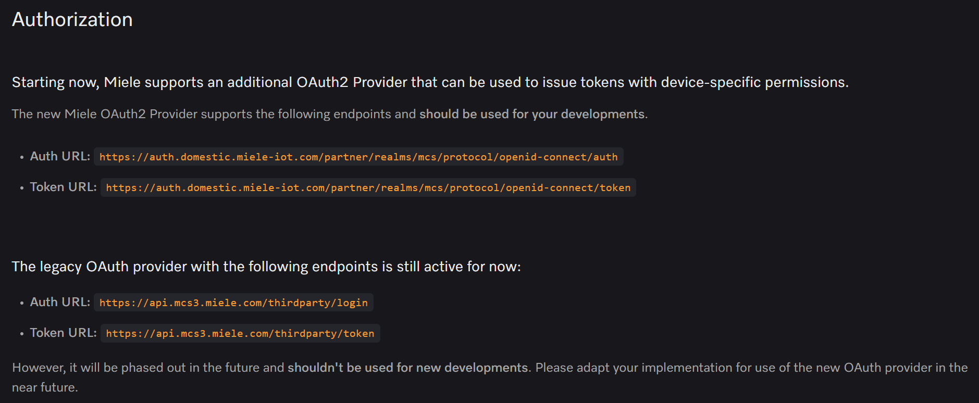Click the legacy thirdparty/token URL code

[240, 333]
